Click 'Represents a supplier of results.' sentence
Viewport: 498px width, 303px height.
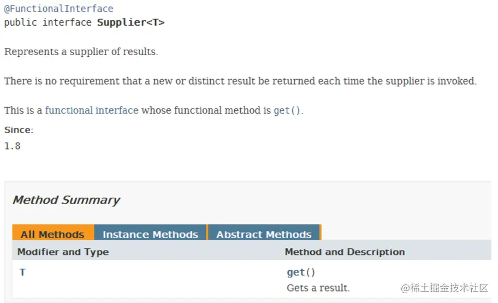click(x=81, y=51)
